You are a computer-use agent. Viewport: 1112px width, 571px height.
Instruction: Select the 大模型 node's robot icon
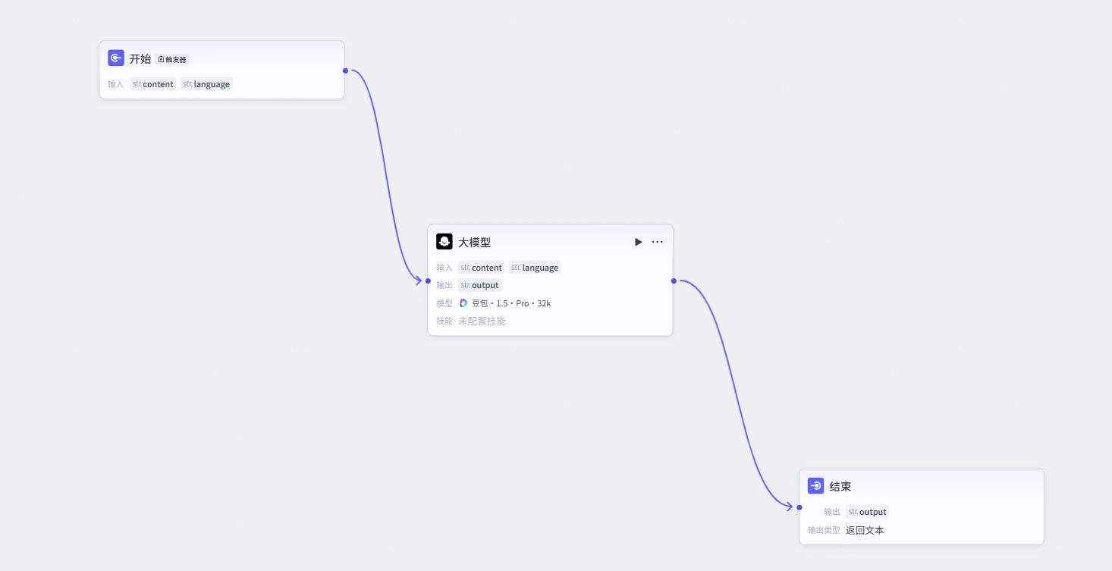tap(444, 241)
